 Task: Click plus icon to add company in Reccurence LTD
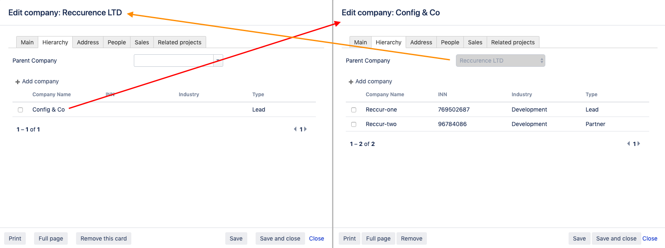17,82
